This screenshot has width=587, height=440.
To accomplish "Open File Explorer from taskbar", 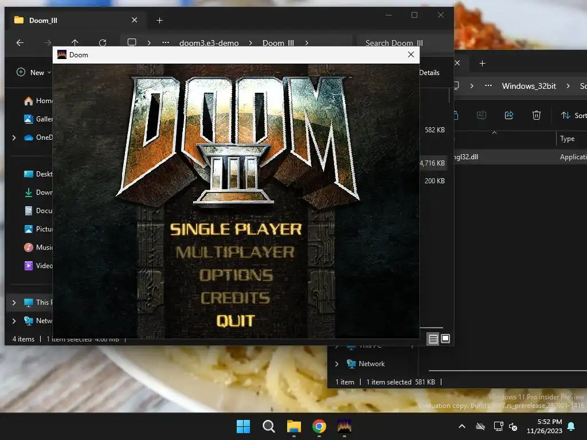I will [x=294, y=426].
